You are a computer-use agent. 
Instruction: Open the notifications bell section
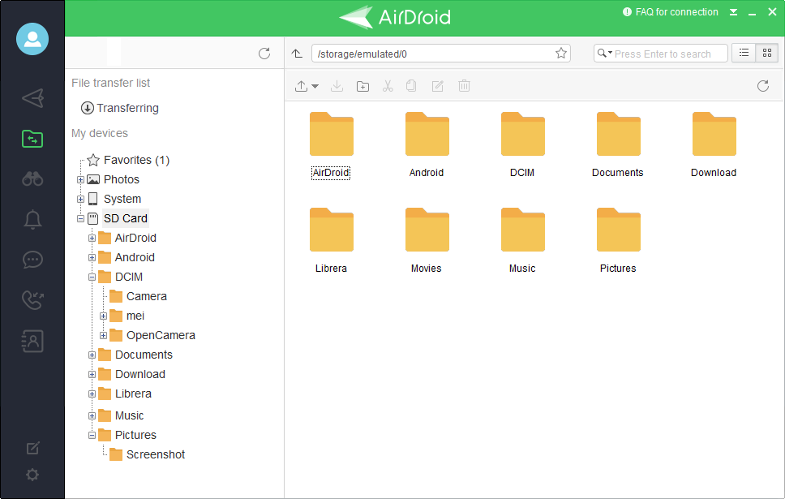[32, 219]
